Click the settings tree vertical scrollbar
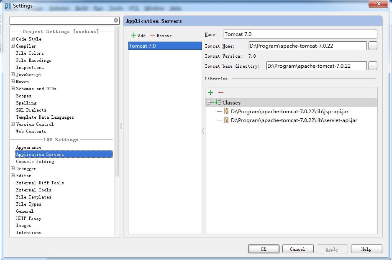 click(x=117, y=102)
